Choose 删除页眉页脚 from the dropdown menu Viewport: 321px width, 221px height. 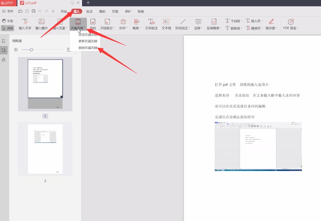(x=88, y=48)
